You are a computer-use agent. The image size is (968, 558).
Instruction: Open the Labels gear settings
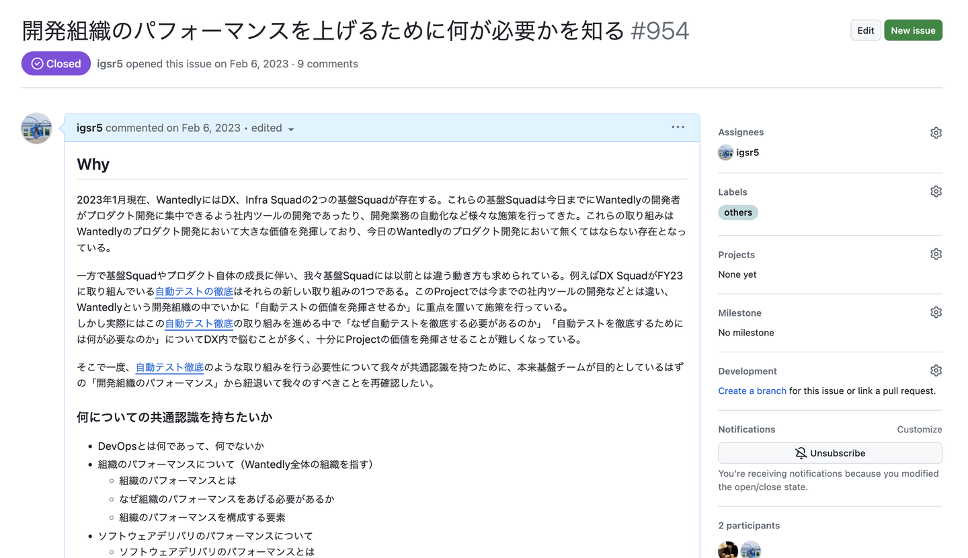[936, 192]
